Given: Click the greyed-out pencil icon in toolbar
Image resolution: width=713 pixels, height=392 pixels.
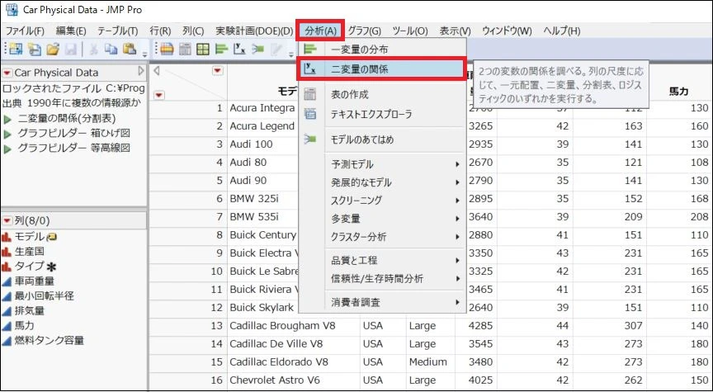Looking at the screenshot, I should point(276,50).
